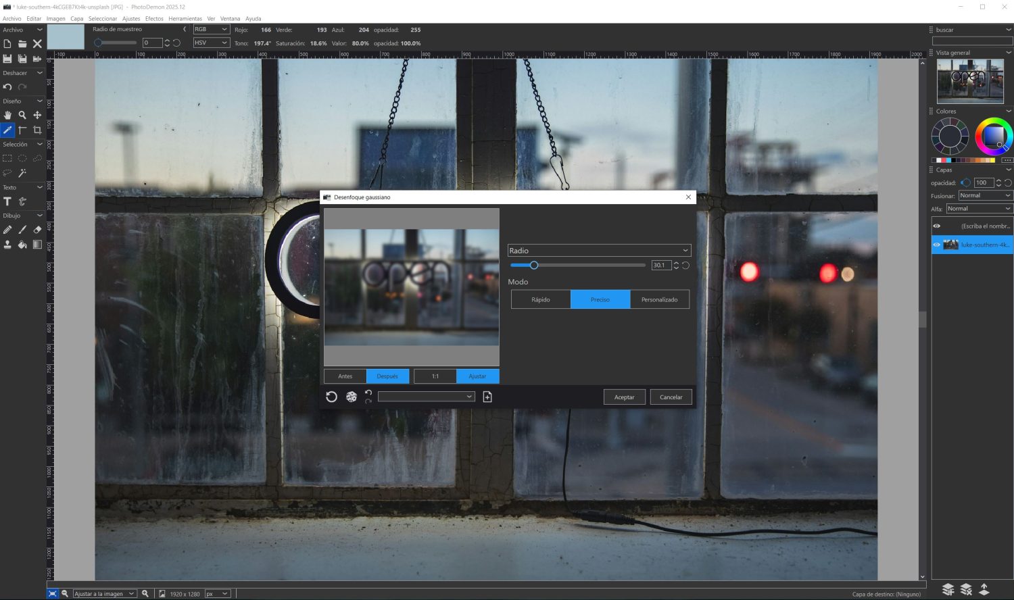Open the Ajustes menu
Viewport: 1014px width, 600px height.
point(131,19)
